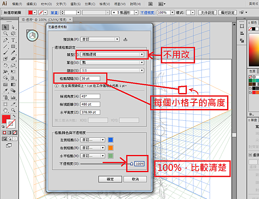Enable Draw Behind mode
The height and width of the screenshot is (199, 259).
(9, 139)
